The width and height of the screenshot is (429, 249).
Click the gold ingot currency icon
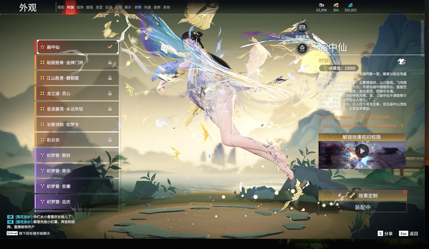(336, 5)
